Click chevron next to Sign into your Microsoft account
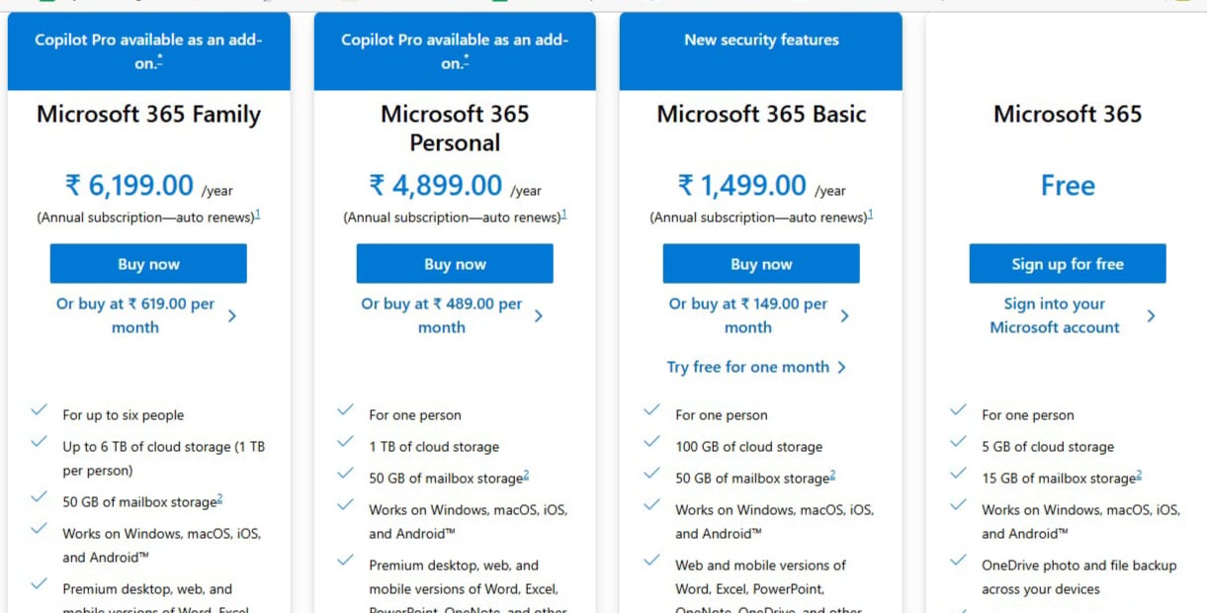Image resolution: width=1207 pixels, height=613 pixels. pos(1152,316)
